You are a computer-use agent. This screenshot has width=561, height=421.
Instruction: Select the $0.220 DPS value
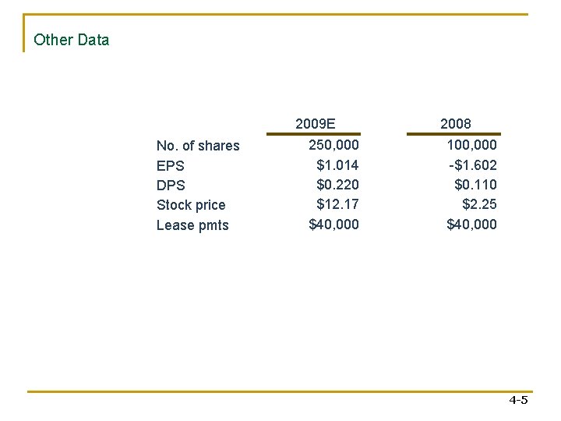[x=337, y=185]
